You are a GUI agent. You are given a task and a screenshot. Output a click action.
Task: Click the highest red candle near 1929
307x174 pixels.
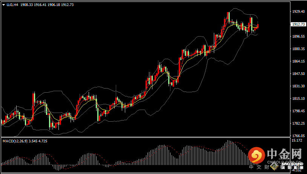click(x=228, y=16)
